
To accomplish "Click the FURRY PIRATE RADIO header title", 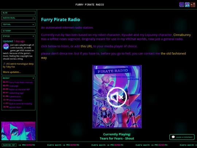I will tap(90, 5).
